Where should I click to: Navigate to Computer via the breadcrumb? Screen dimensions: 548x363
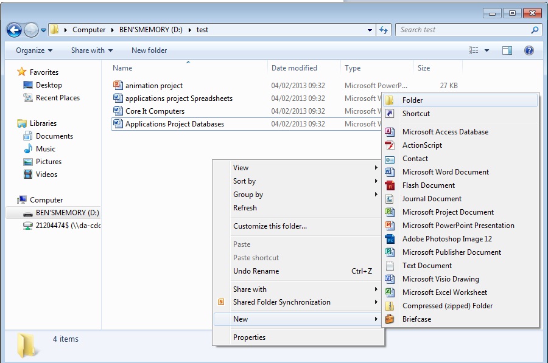(89, 29)
